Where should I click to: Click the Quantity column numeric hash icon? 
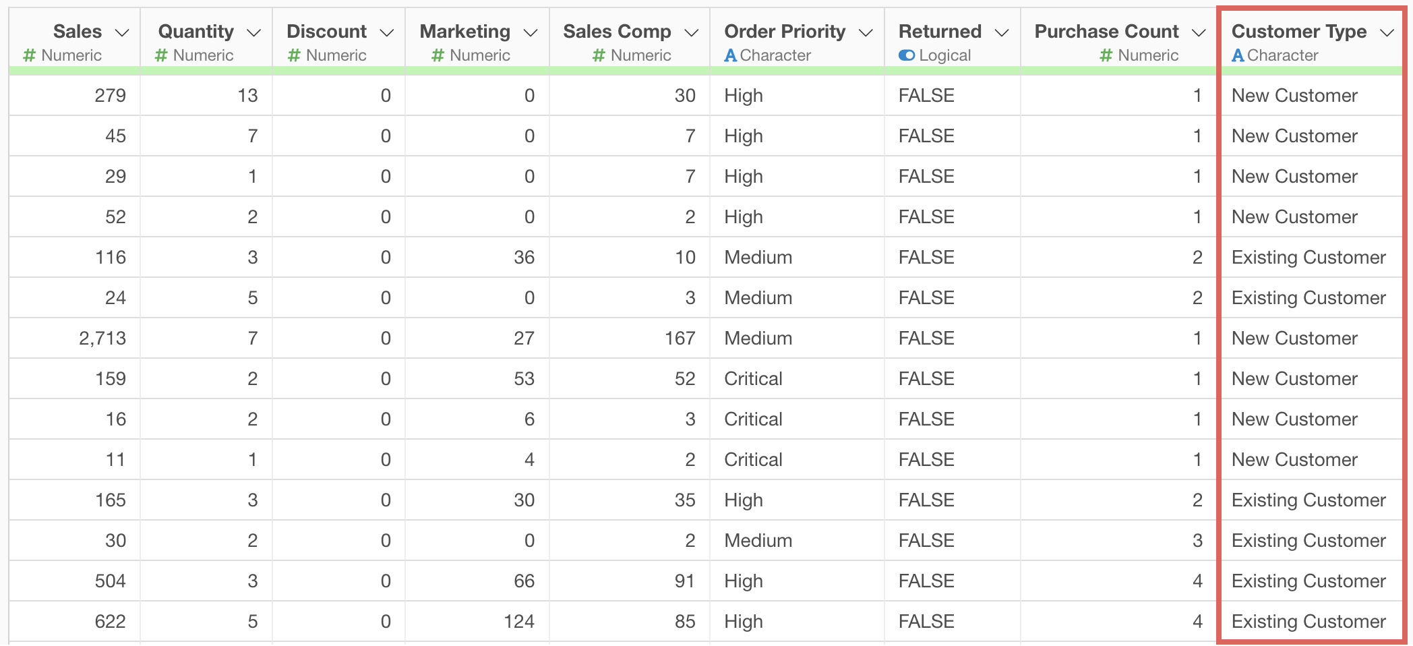pos(161,56)
